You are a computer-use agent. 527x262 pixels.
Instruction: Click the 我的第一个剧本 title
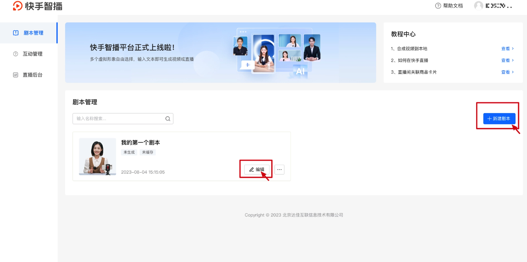140,143
